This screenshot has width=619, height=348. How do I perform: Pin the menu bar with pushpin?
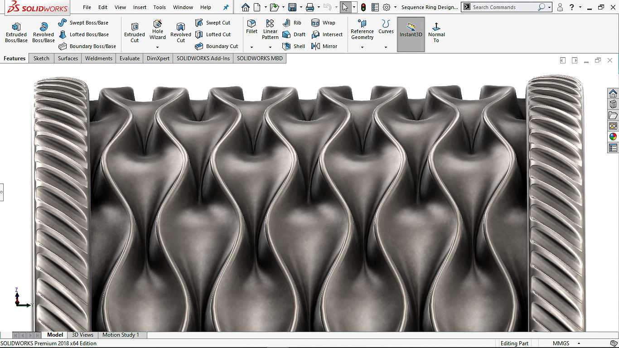pos(226,7)
